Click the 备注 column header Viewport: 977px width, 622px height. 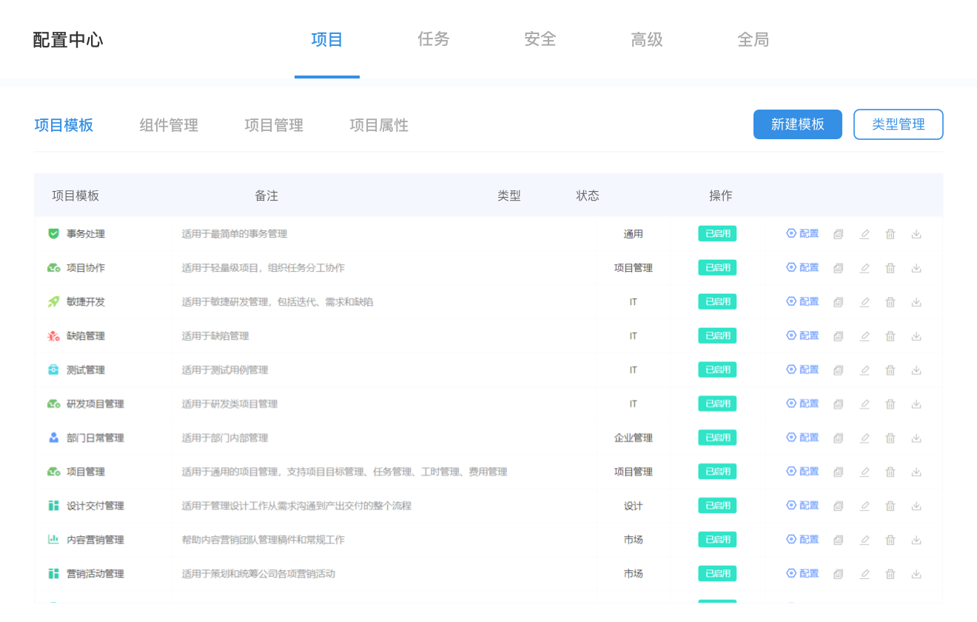coord(266,196)
